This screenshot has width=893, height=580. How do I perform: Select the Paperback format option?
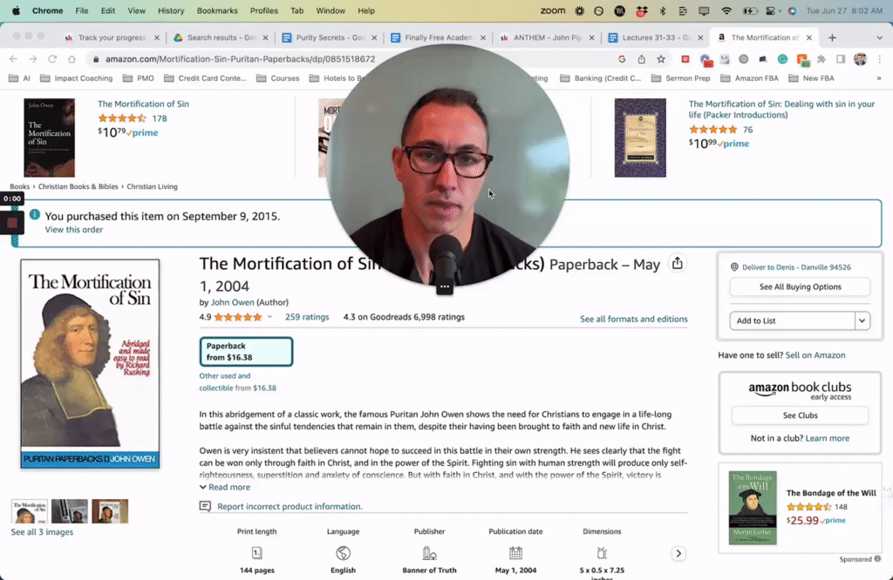(246, 352)
